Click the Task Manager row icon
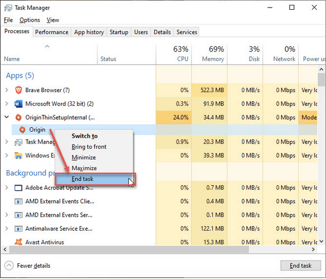Viewport: 326px width, 279px height. 18,142
